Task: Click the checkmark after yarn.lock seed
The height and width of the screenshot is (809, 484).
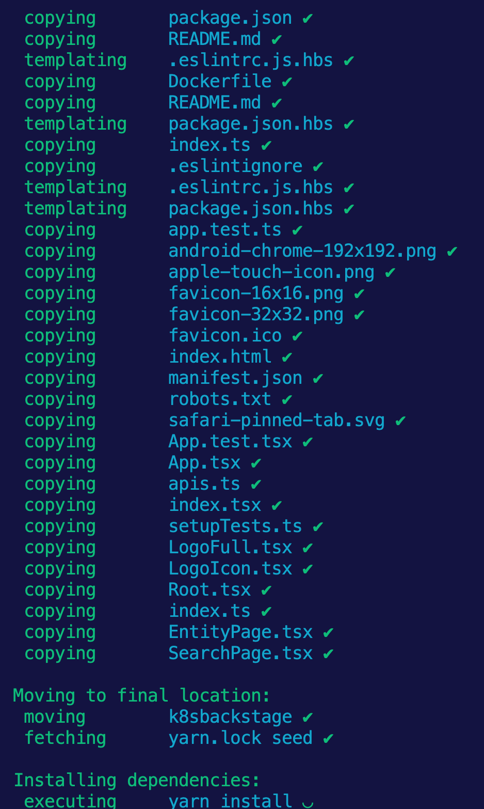Action: [x=328, y=738]
